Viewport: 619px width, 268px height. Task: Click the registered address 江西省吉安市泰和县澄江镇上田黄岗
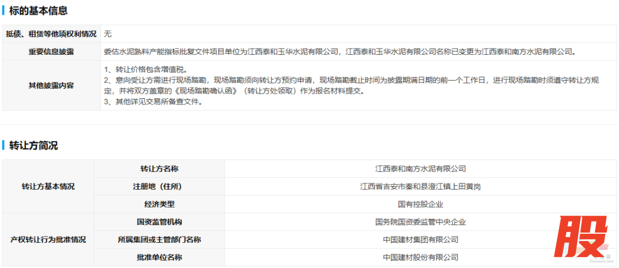[420, 186]
